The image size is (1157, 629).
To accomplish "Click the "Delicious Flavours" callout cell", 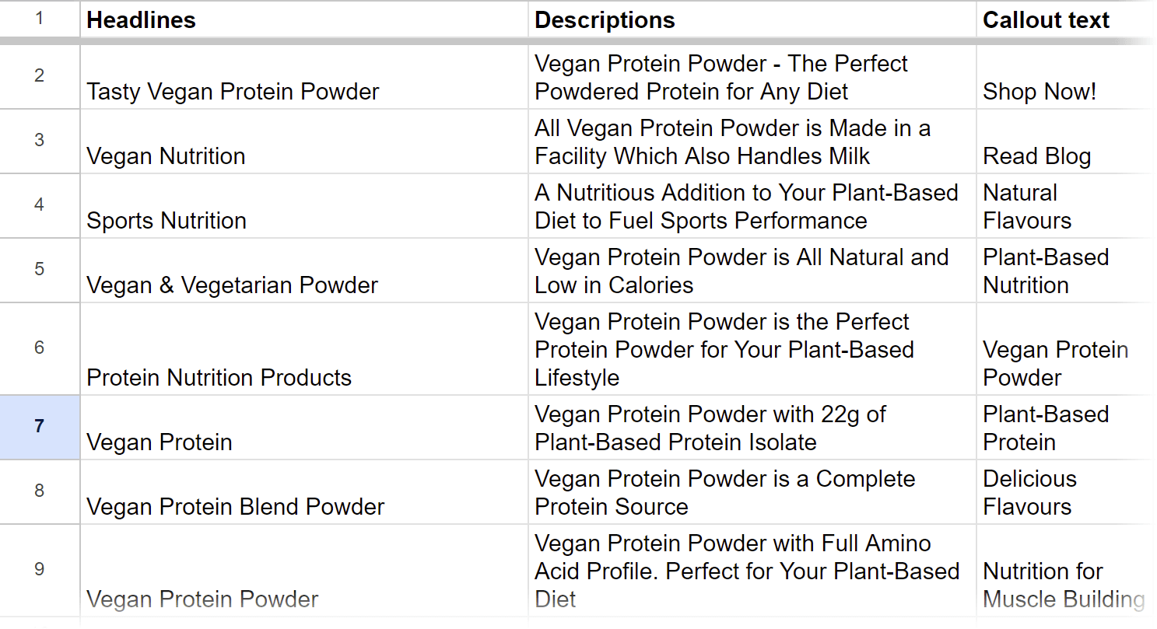I will coord(1064,493).
